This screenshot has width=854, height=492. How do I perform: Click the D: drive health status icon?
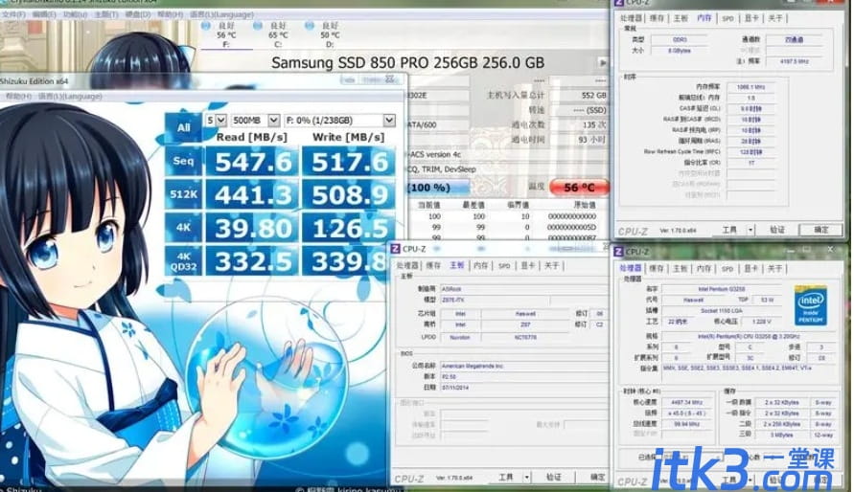310,26
